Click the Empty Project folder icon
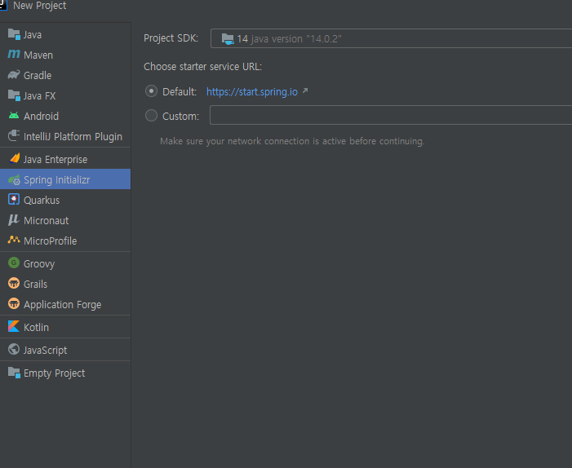 (x=14, y=373)
